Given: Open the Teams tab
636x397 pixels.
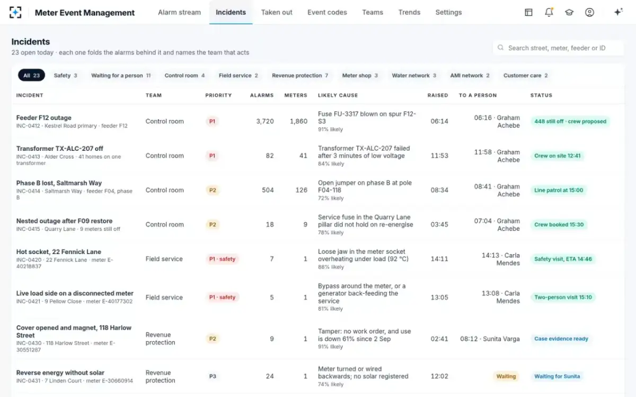Looking at the screenshot, I should point(373,12).
